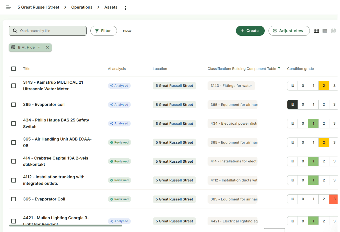Set grade 2 for Air Handling Unit ABB
The image size is (340, 232).
click(x=324, y=143)
